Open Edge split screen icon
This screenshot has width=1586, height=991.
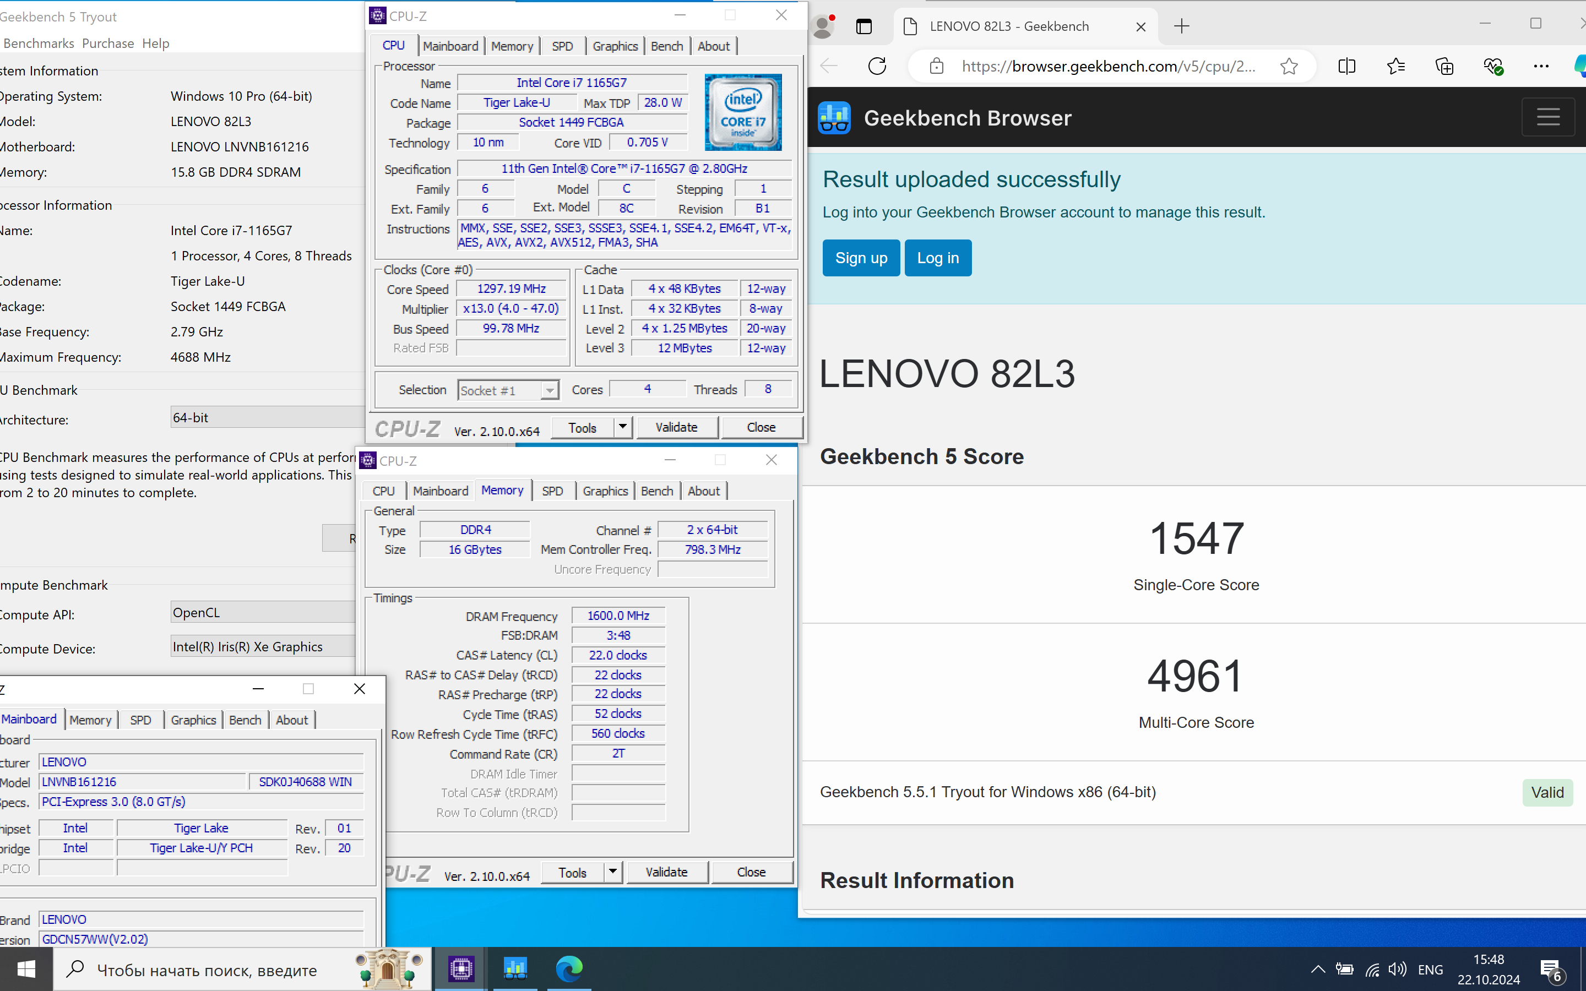point(1347,66)
